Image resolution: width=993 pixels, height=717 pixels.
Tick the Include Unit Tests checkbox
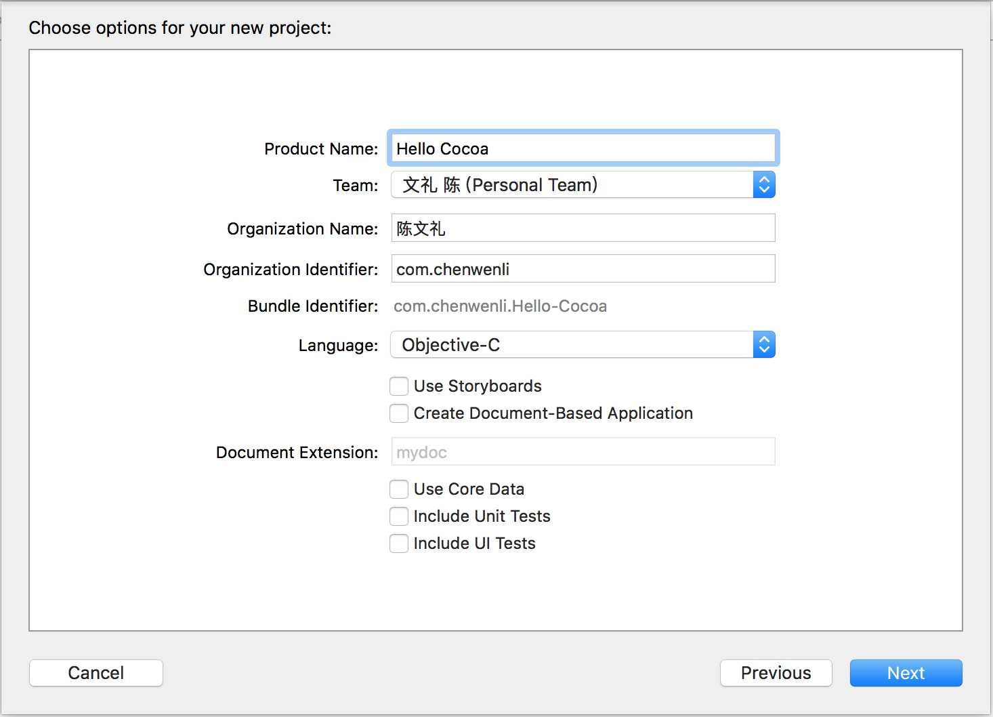coord(399,516)
